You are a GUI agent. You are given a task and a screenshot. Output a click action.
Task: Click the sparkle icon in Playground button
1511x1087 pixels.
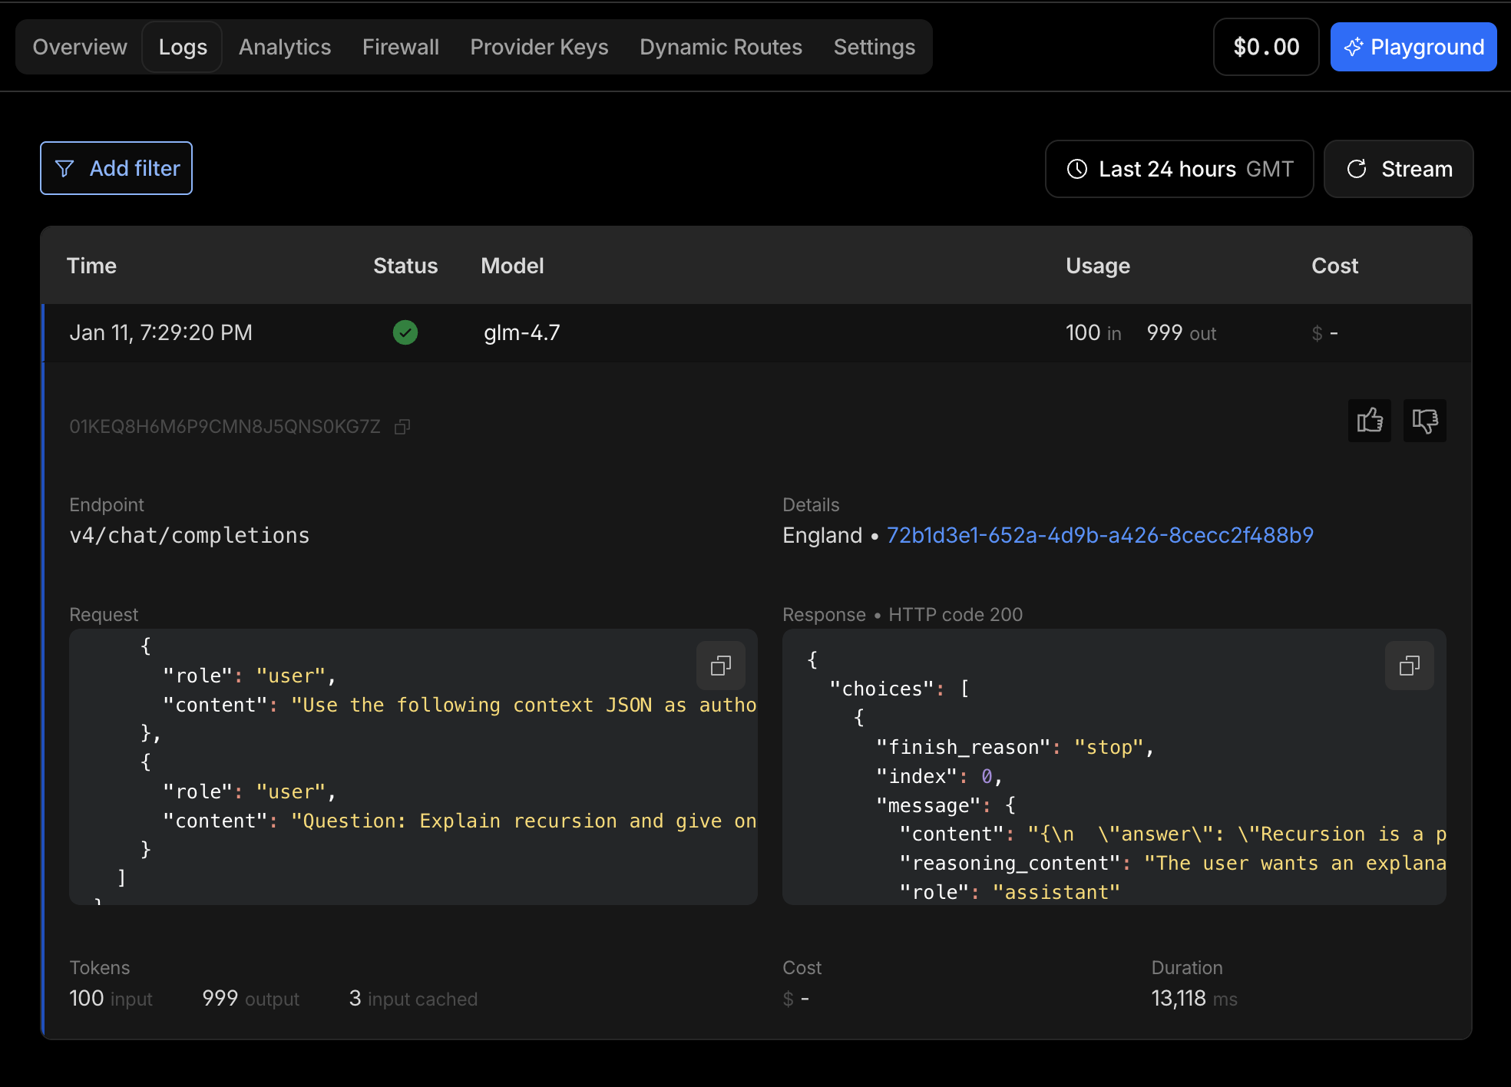pyautogui.click(x=1353, y=47)
